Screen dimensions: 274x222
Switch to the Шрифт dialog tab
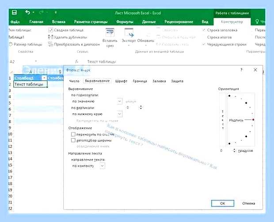click(121, 81)
